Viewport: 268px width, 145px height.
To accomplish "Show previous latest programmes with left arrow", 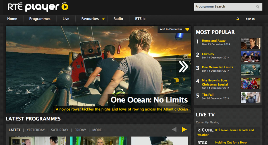I will (174, 129).
